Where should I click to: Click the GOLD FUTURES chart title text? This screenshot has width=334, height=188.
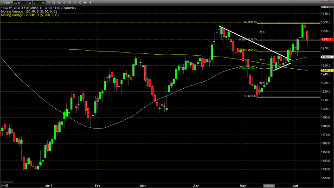pyautogui.click(x=39, y=8)
